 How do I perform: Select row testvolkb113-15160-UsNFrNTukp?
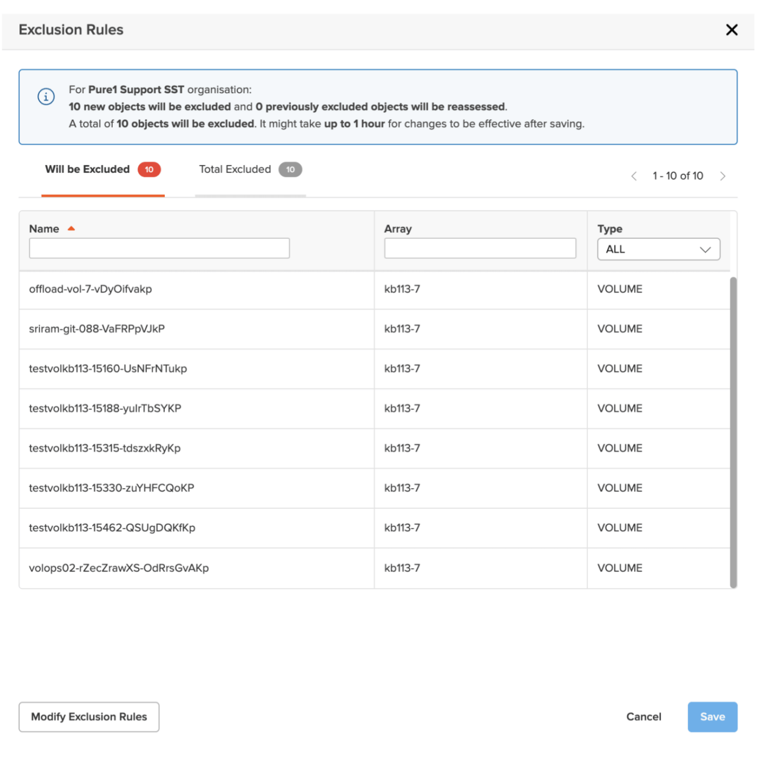coord(375,369)
